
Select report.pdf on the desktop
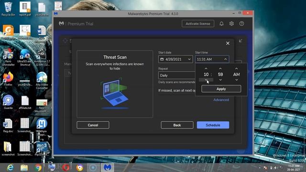(x=25, y=9)
